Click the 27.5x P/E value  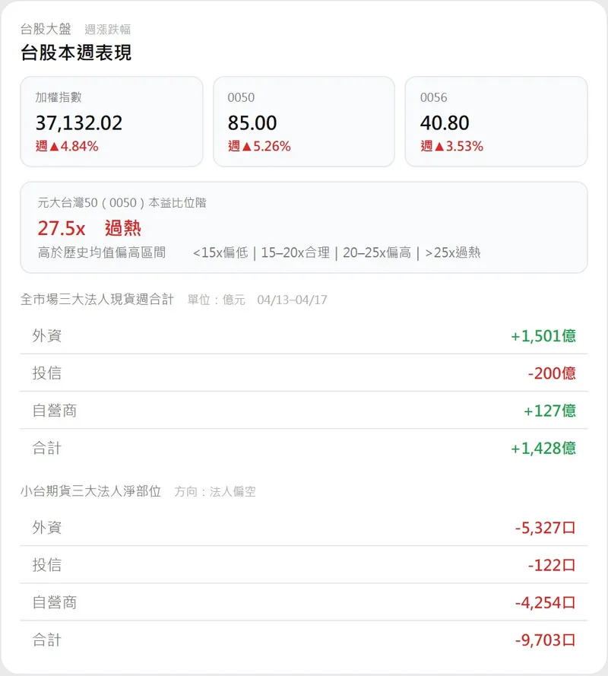tap(62, 228)
